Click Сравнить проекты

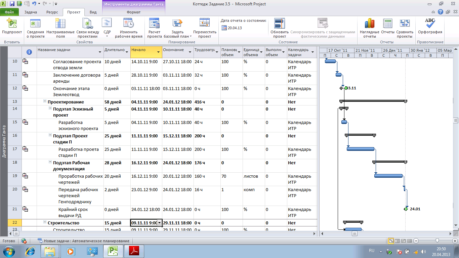(x=405, y=28)
